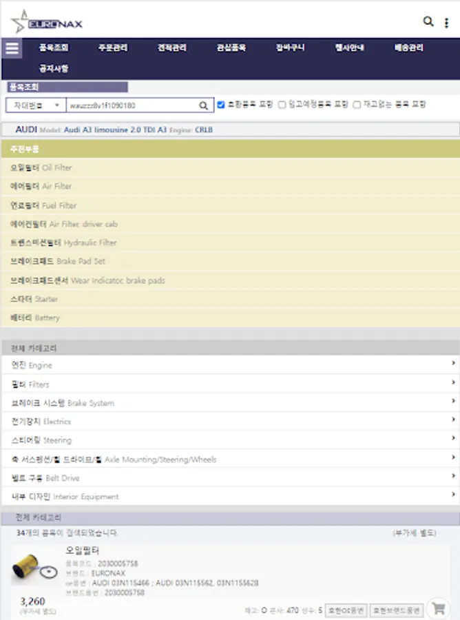Select recommended part 오일필터 Oil Filter
Image resolution: width=460 pixels, height=620 pixels.
pos(230,167)
